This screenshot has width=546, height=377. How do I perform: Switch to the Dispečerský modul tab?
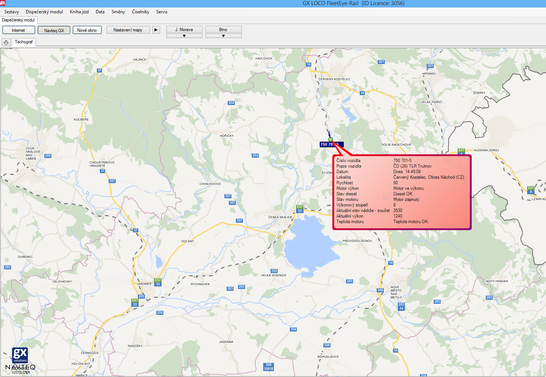pyautogui.click(x=18, y=20)
